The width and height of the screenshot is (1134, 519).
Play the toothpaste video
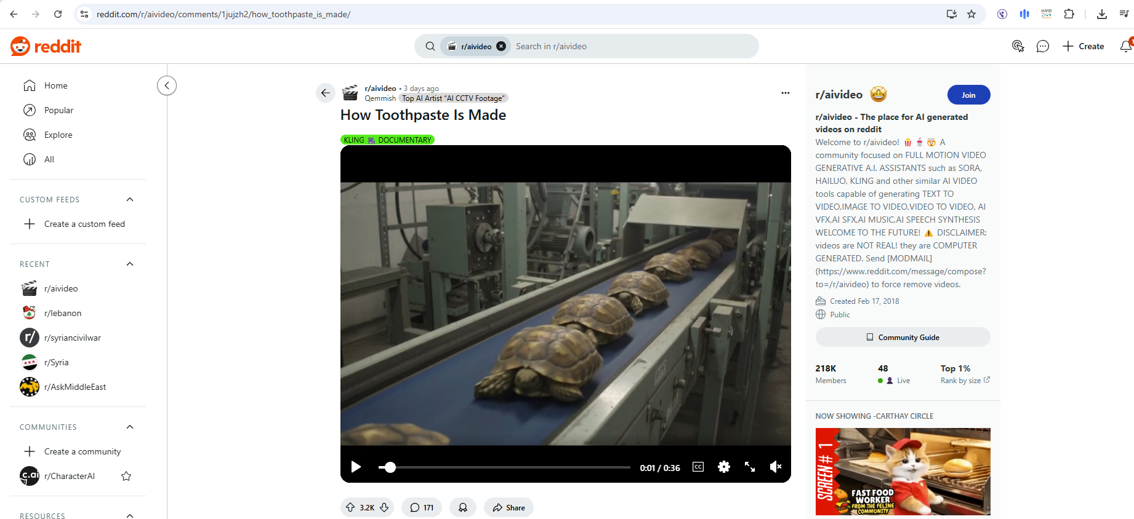pos(356,467)
